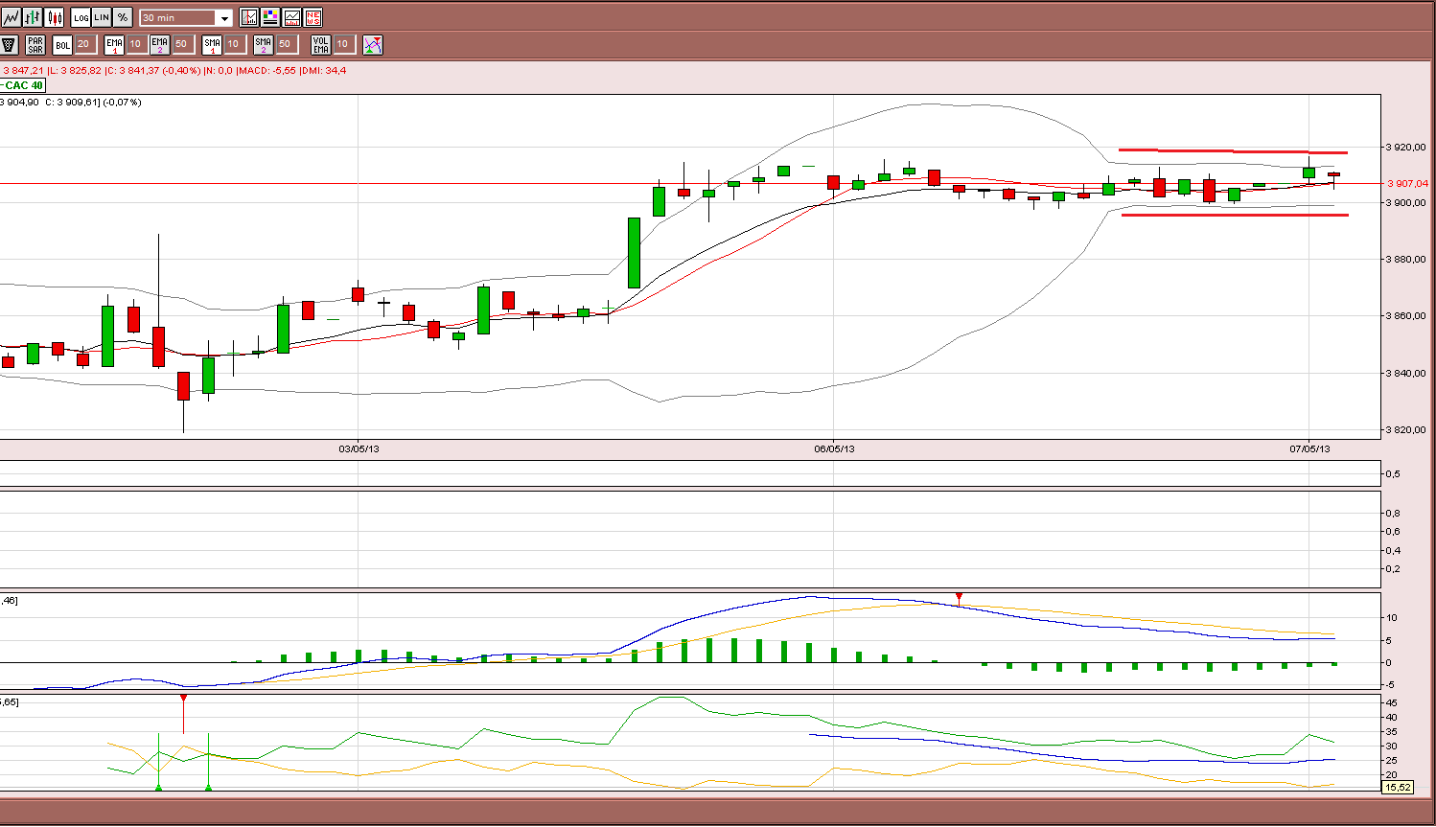Screen dimensions: 1436x827
Task: Switch to line chart display
Action: click(12, 17)
